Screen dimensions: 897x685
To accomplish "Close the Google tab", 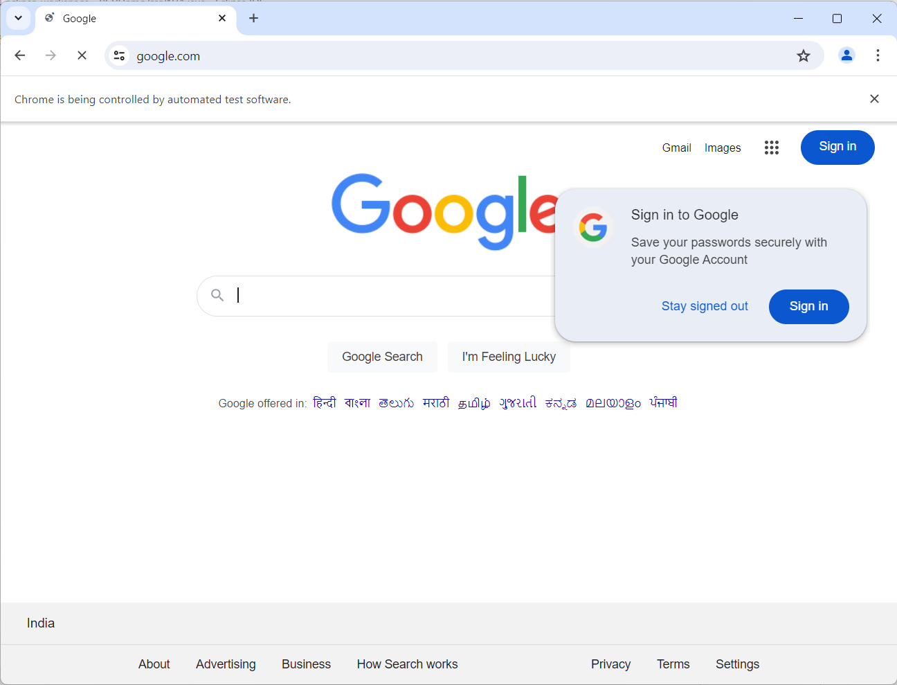I will tap(222, 19).
